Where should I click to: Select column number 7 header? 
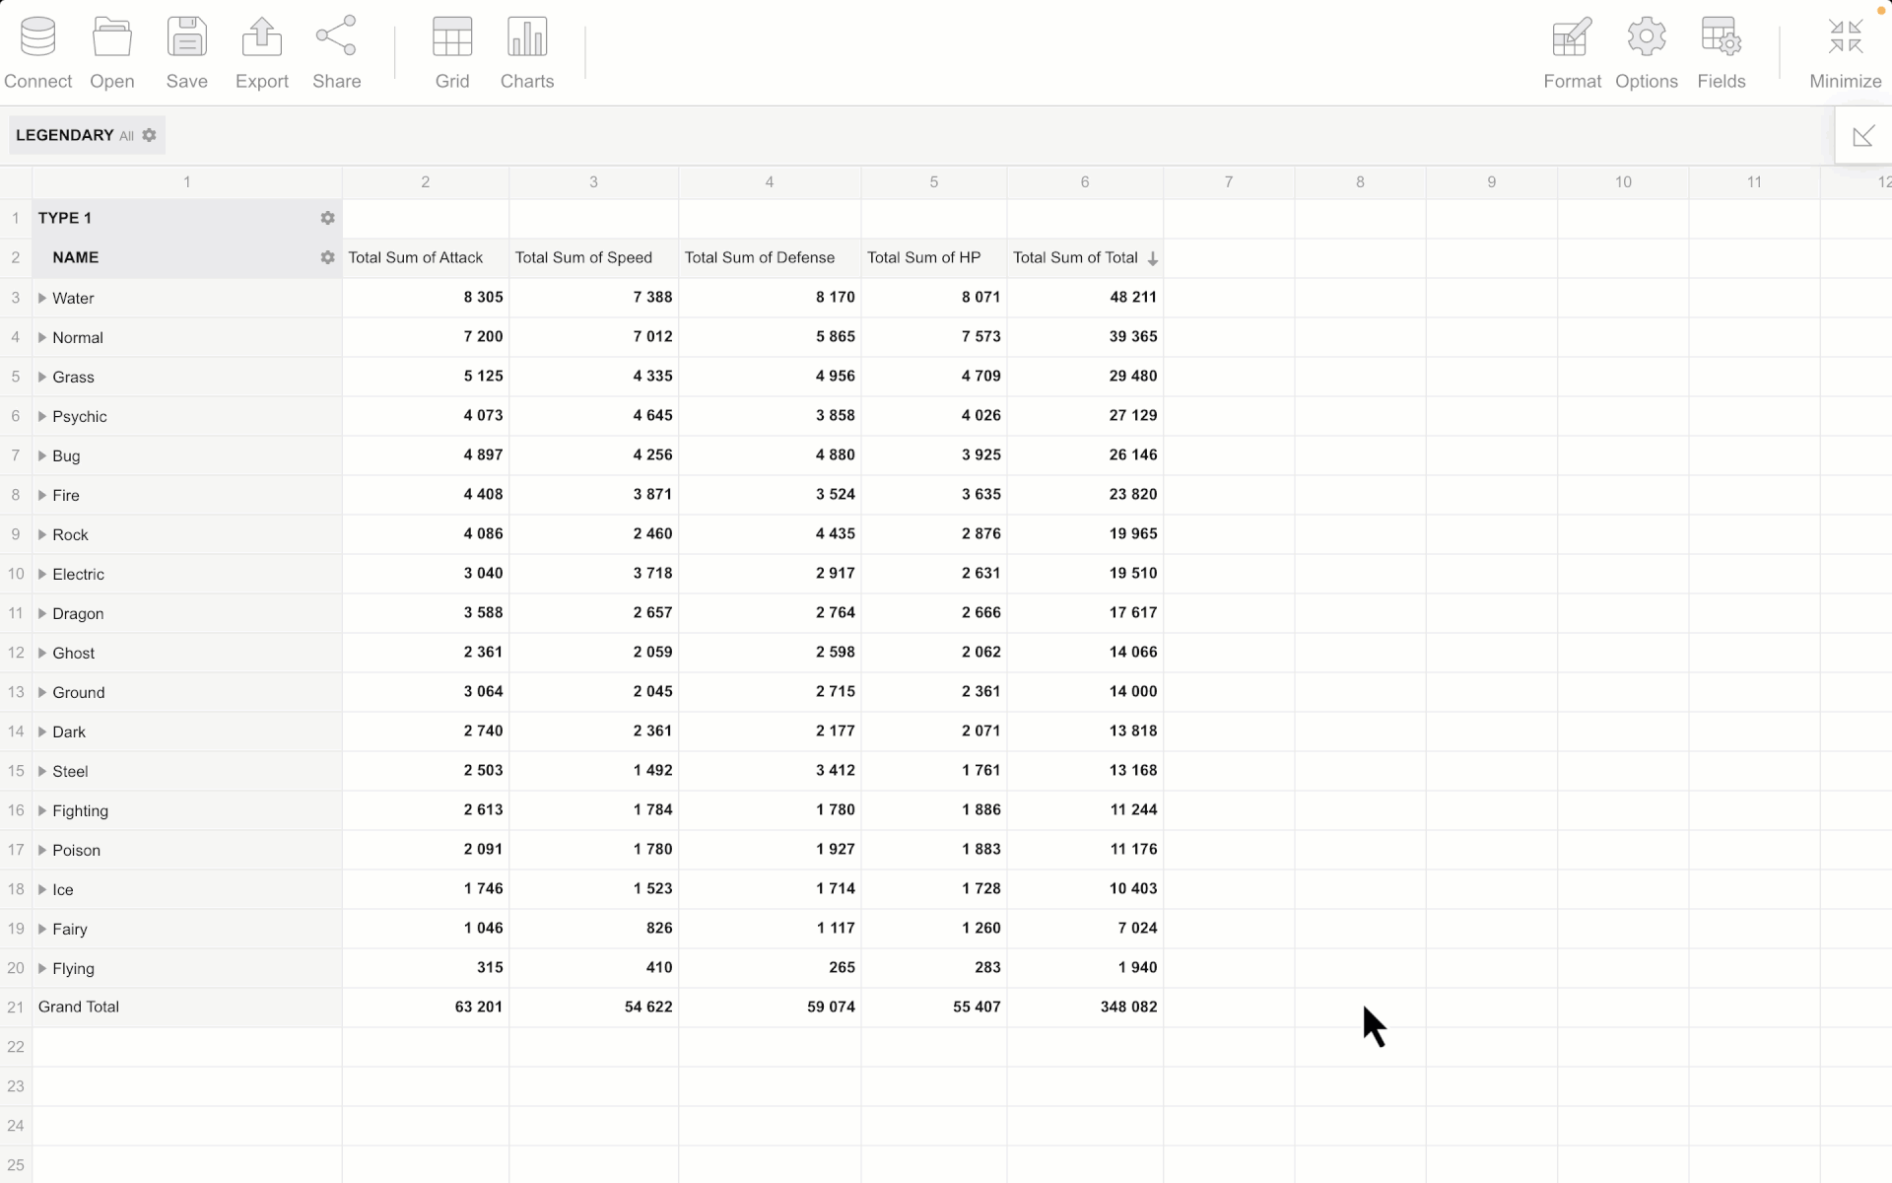(x=1229, y=182)
